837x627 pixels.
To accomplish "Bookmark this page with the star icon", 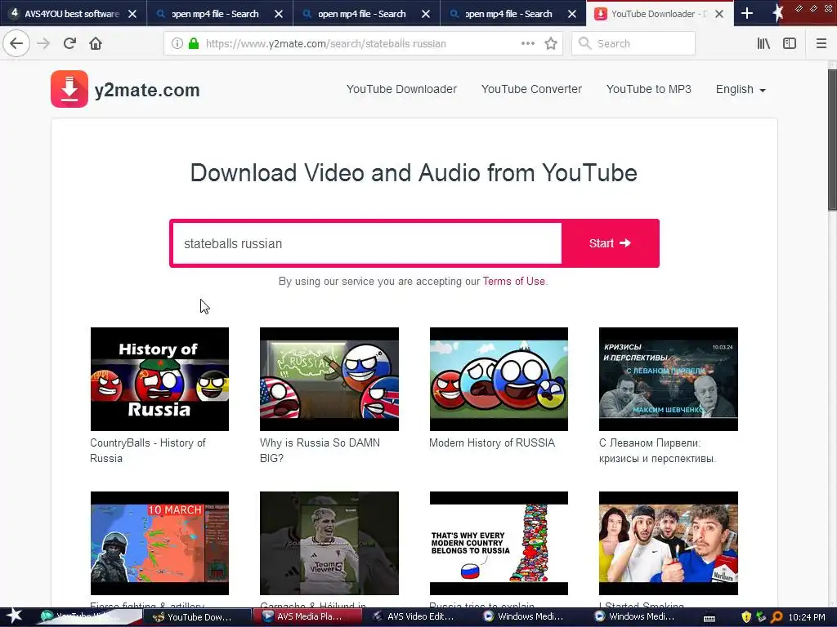I will pyautogui.click(x=551, y=43).
